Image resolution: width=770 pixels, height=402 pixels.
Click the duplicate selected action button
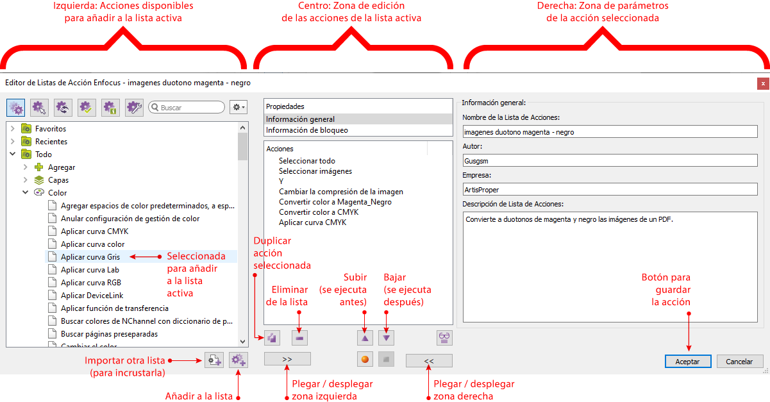pyautogui.click(x=272, y=337)
